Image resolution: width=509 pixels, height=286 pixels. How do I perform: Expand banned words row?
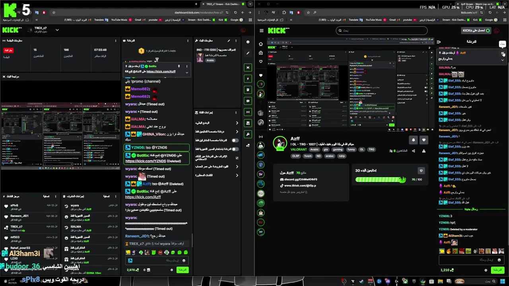[x=217, y=175]
